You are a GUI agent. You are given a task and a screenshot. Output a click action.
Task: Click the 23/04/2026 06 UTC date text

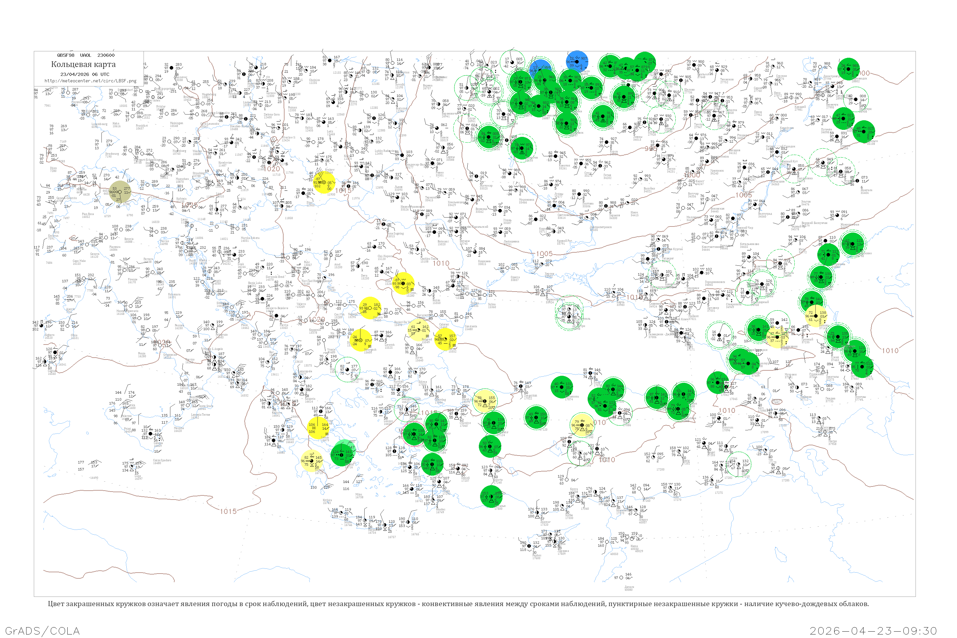pos(85,74)
